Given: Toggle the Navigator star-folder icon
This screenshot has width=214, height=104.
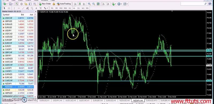Looking at the screenshot, I should (26, 4).
